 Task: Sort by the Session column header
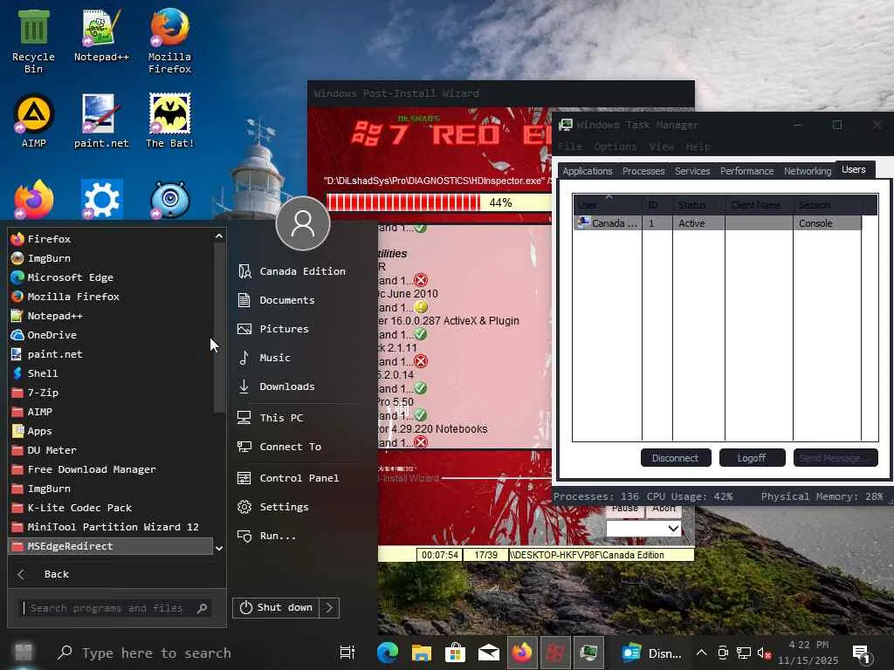click(x=827, y=205)
